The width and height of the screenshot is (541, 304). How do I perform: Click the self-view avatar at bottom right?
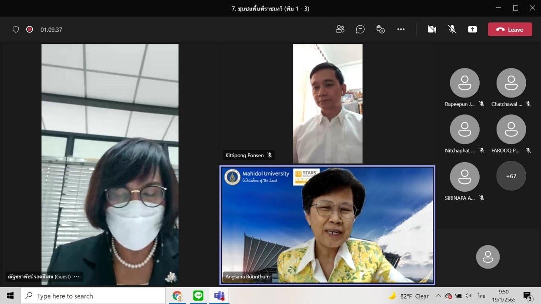point(488,257)
